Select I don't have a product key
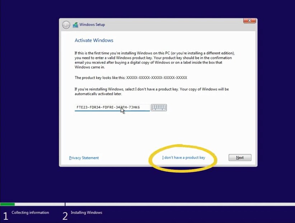Image resolution: width=295 pixels, height=223 pixels. pyautogui.click(x=184, y=157)
